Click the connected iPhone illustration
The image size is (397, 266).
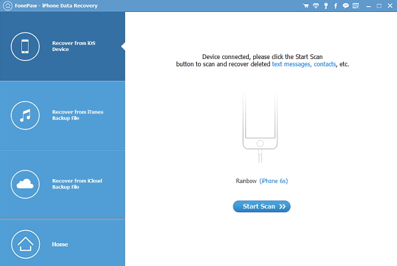click(x=260, y=126)
